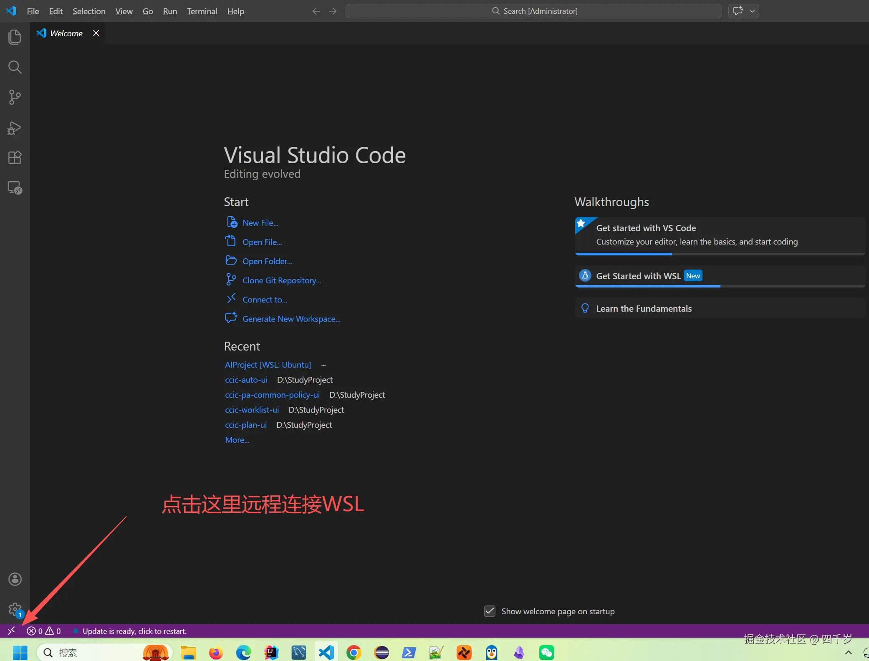This screenshot has width=869, height=661.
Task: Open the Terminal menu
Action: 202,11
